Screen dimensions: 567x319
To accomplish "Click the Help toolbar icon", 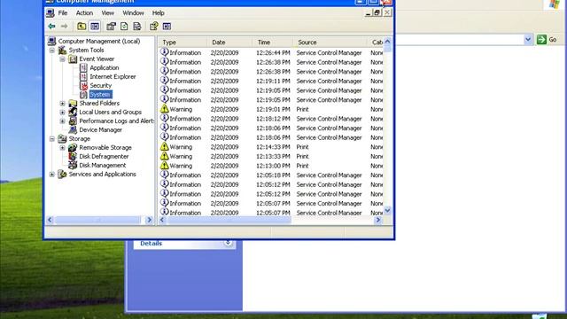I will click(153, 26).
